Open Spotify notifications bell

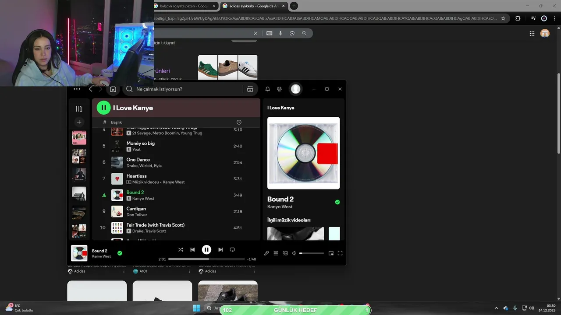(267, 89)
